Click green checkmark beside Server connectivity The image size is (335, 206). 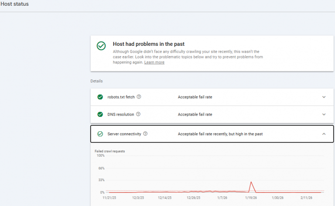(100, 134)
